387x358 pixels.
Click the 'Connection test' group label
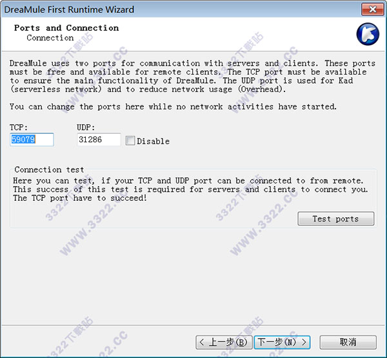(49, 170)
